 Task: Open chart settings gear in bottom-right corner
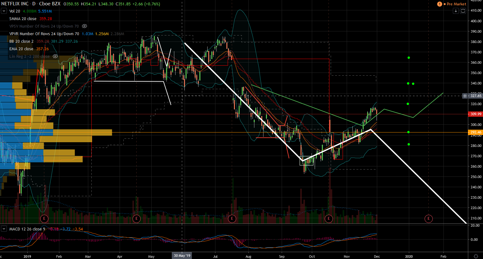(476, 256)
